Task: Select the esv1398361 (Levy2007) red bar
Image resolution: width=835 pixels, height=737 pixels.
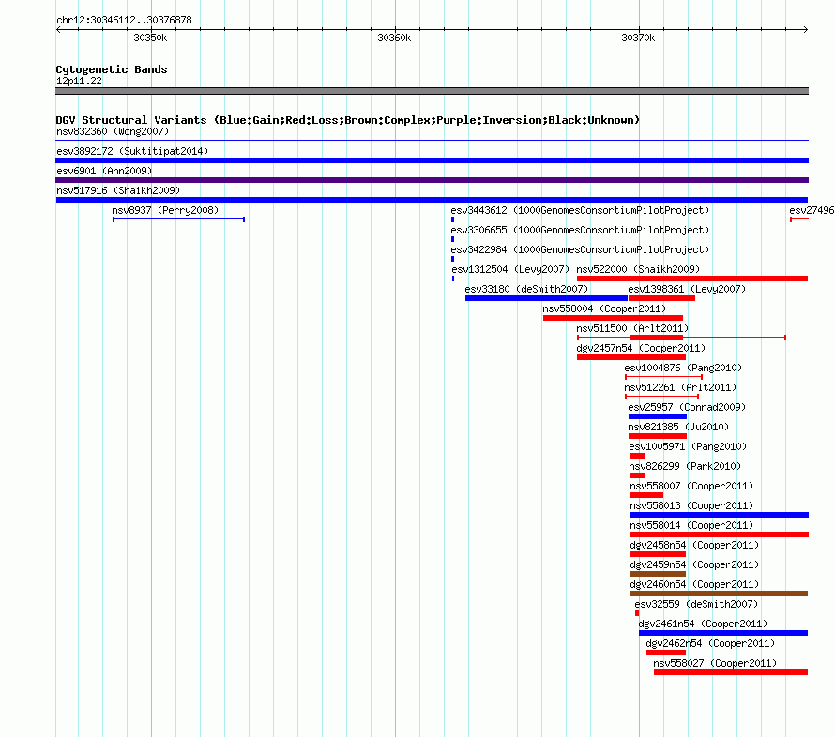Action: tap(662, 298)
